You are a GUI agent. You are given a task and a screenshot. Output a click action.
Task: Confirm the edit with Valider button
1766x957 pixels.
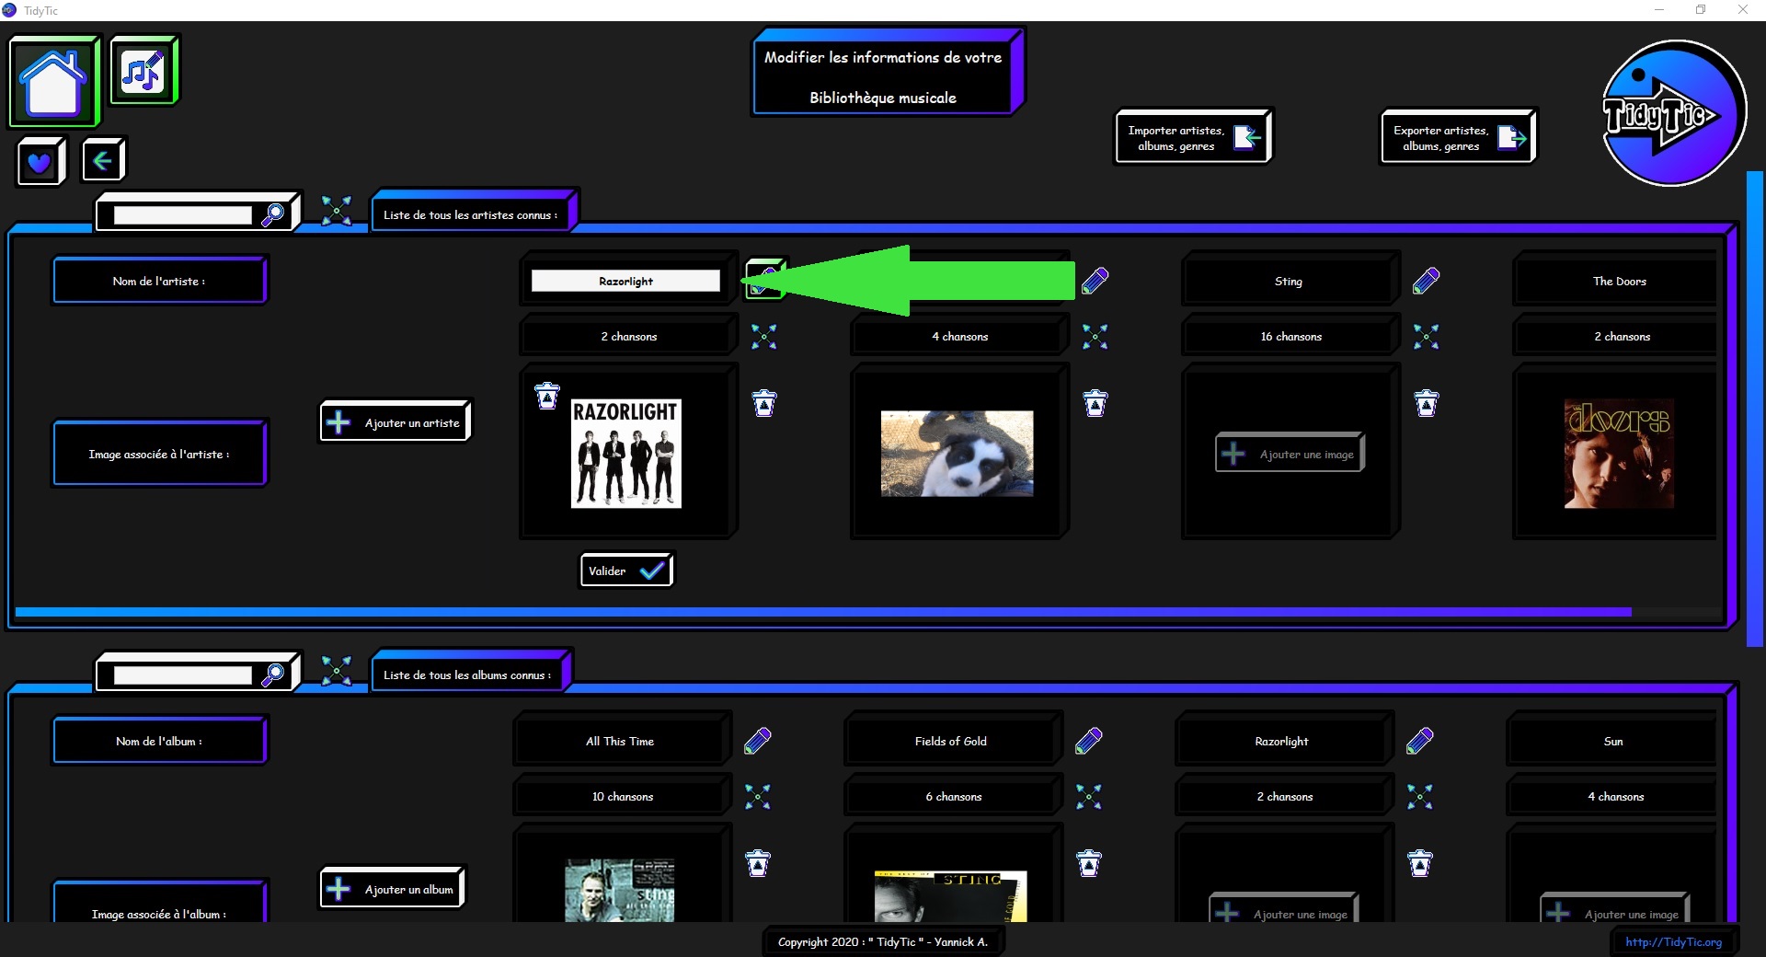click(626, 571)
